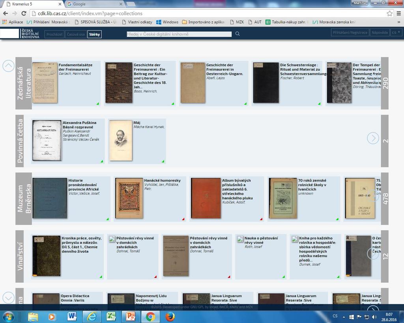Open Fundamentalsätze der Freimaurerei cover
The width and height of the screenshot is (404, 323).
(x=45, y=83)
